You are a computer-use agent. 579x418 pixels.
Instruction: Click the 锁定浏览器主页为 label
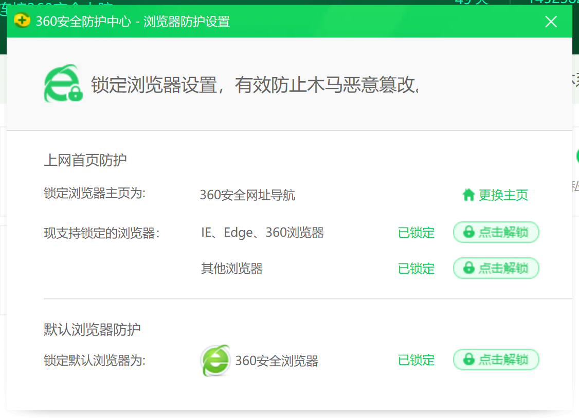pos(95,193)
